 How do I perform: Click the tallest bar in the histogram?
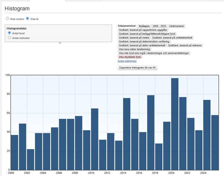tap(175, 124)
